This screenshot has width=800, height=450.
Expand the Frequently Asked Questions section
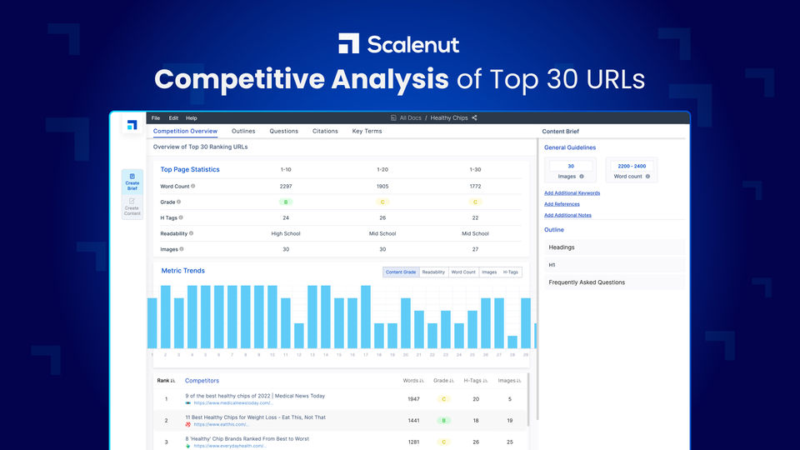coord(614,282)
